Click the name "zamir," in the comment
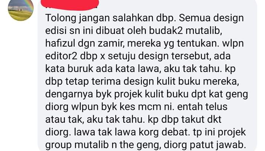 coord(111,44)
